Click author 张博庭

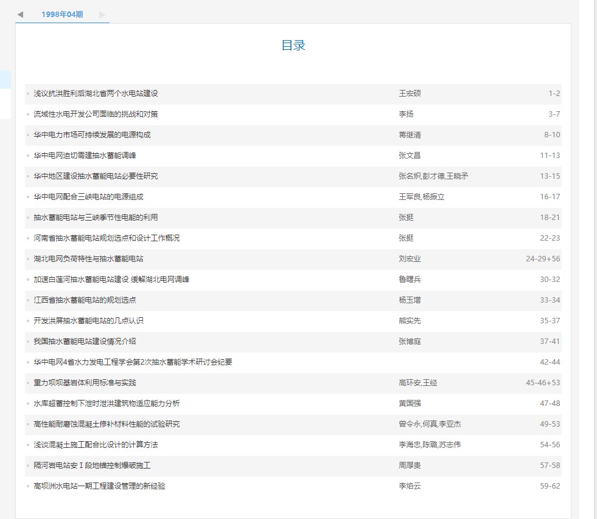(x=410, y=342)
